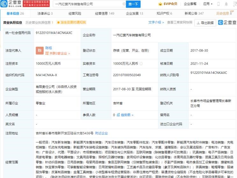The height and width of the screenshot is (178, 237).
Task: Open 历史营业执照信息 link
Action: coord(39,23)
